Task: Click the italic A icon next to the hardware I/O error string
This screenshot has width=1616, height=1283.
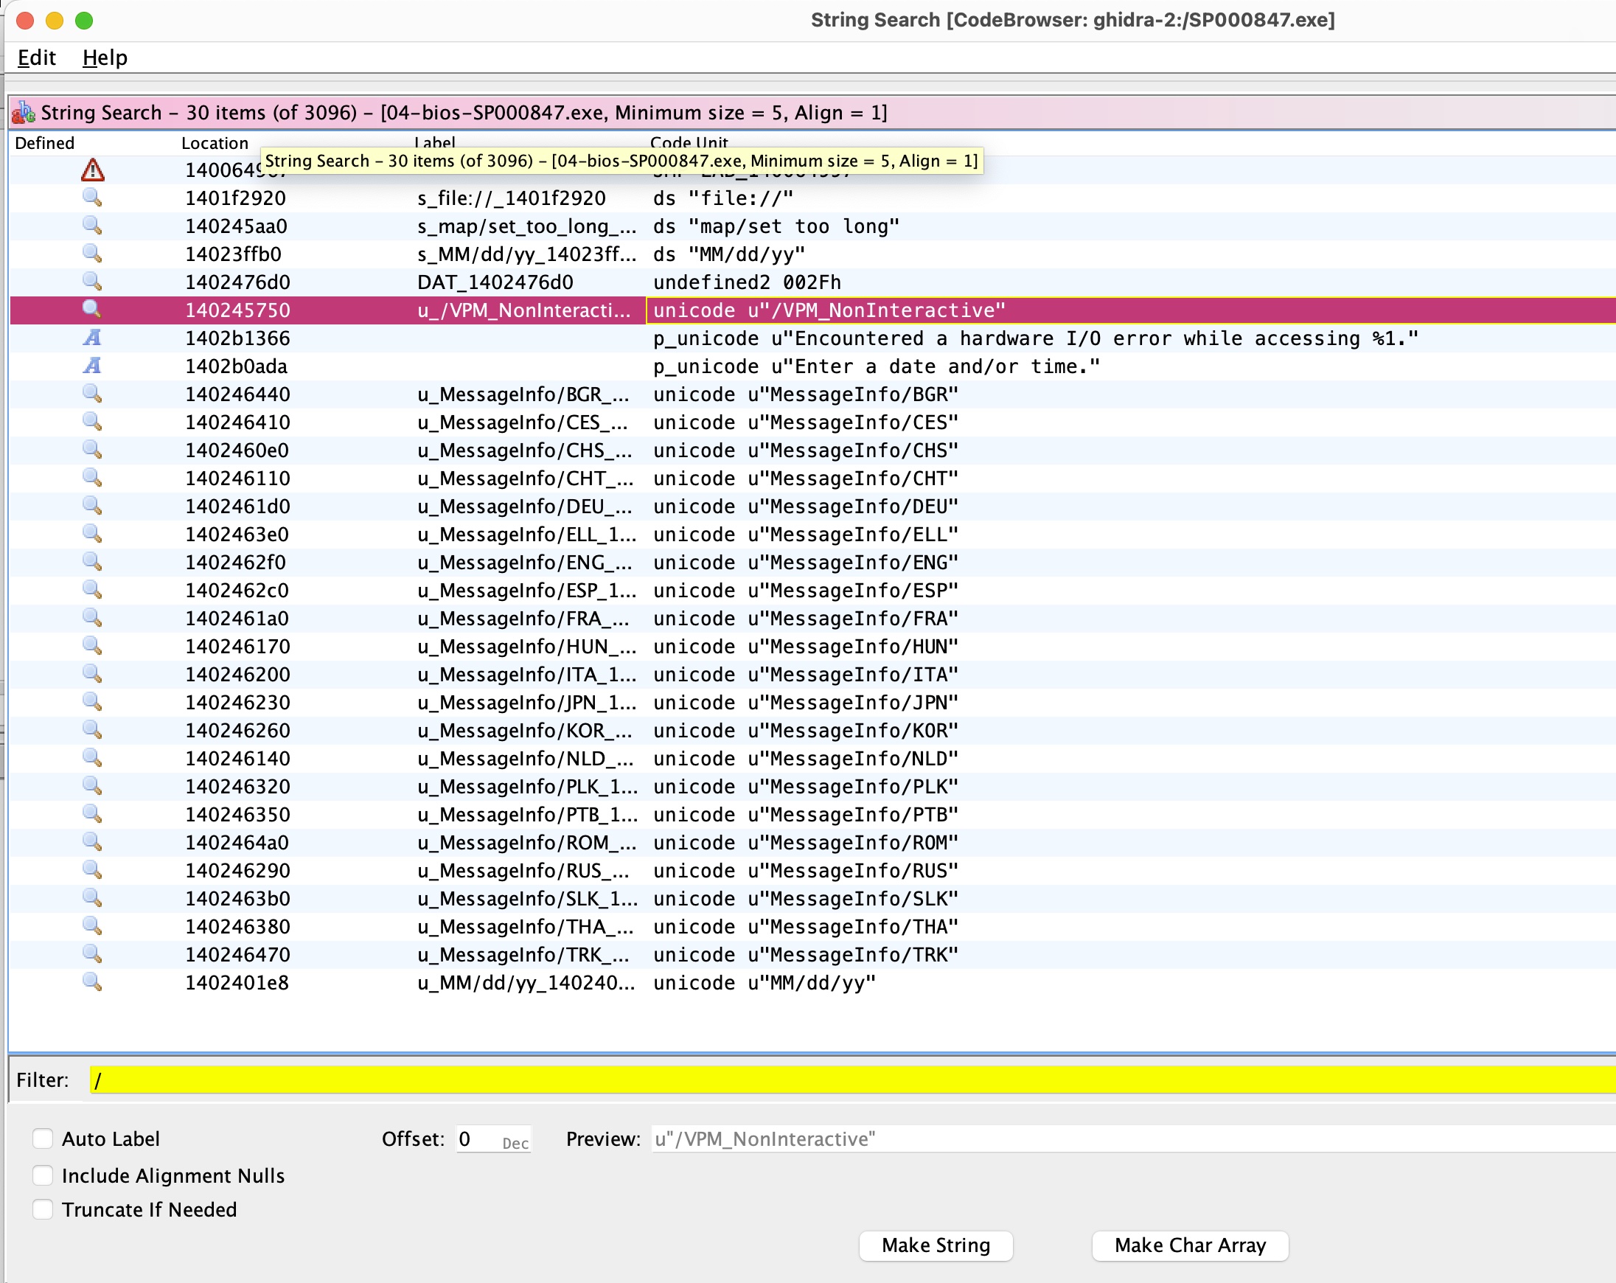Action: pos(91,338)
